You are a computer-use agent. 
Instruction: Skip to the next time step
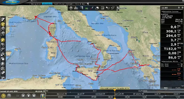pyautogui.click(x=34, y=96)
